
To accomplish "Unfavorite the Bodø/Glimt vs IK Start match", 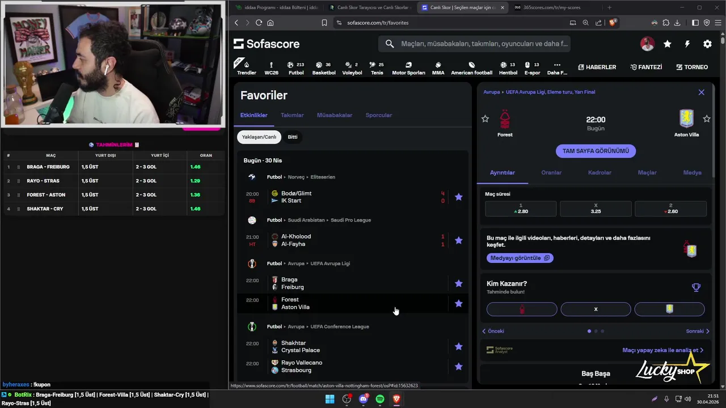I will click(x=459, y=197).
